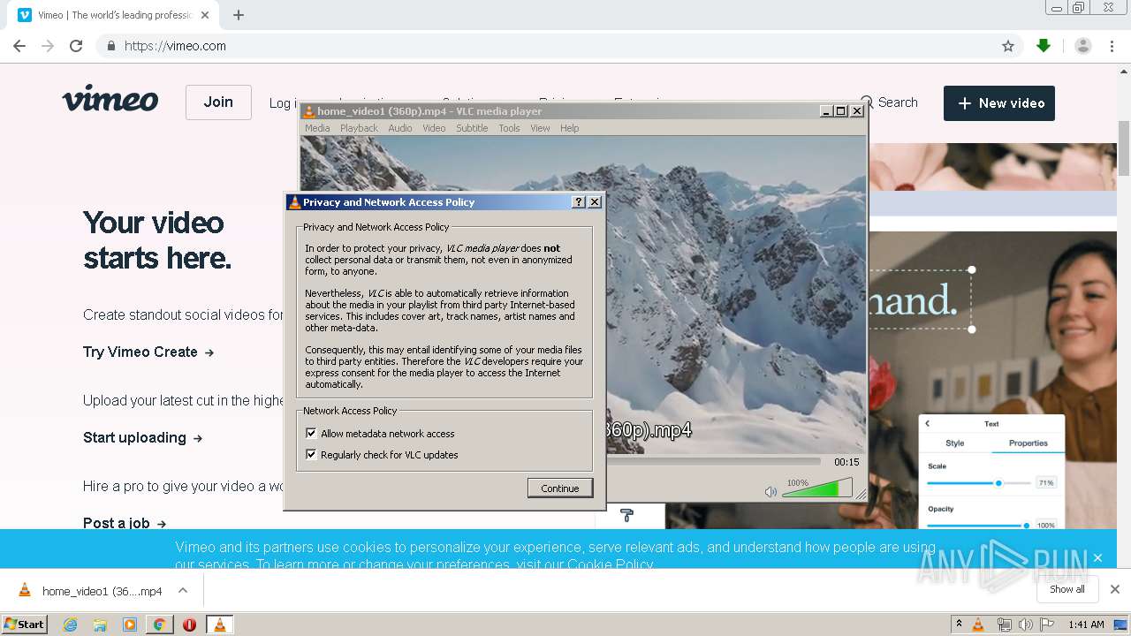The image size is (1131, 636).
Task: Click the Vimeo logo
Action: [110, 99]
